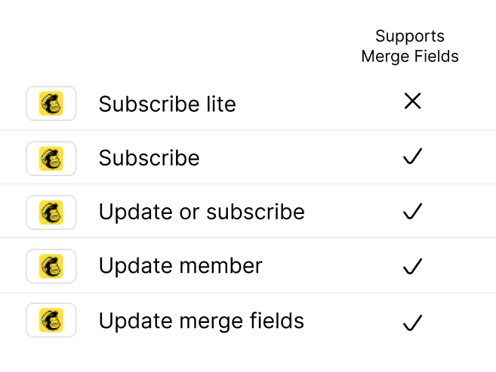Click the Mailchimp icon beside Subscribe
496x372 pixels.
51,158
